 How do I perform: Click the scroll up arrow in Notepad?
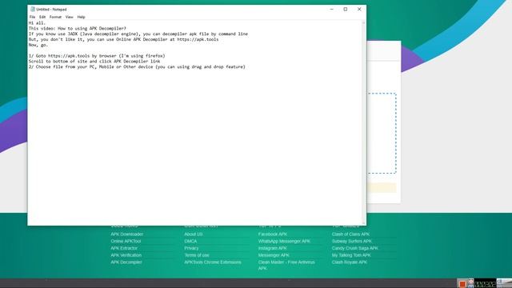[x=363, y=22]
